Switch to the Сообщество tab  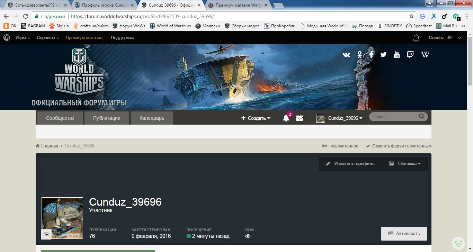[60, 118]
